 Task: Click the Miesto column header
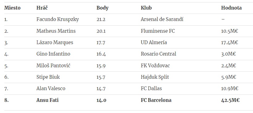tap(12, 8)
